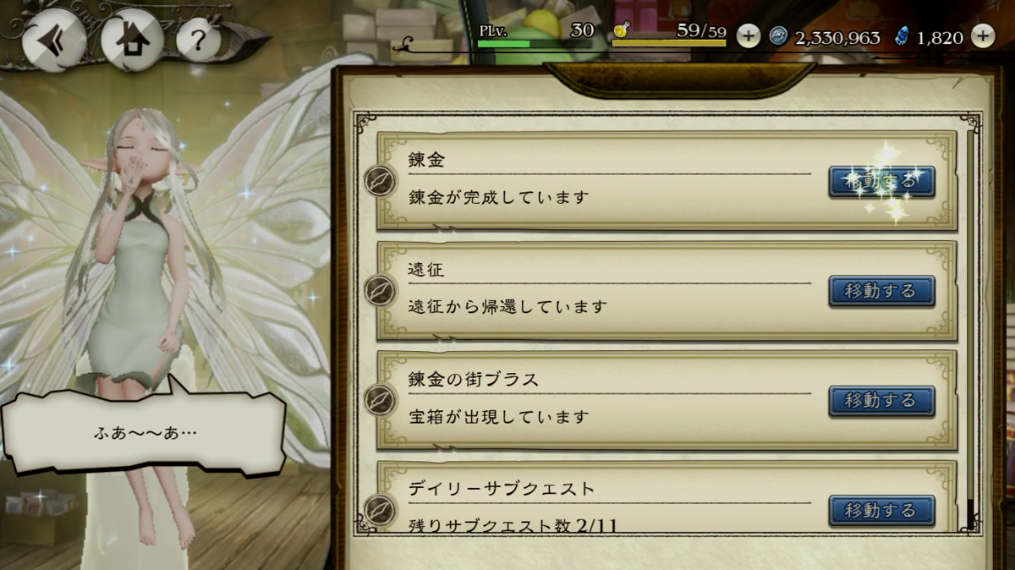Add gems using plus next to 1,820
The image size is (1015, 570).
click(982, 36)
